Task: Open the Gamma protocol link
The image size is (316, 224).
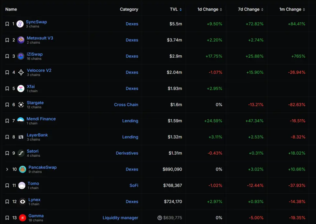Action: [36, 216]
